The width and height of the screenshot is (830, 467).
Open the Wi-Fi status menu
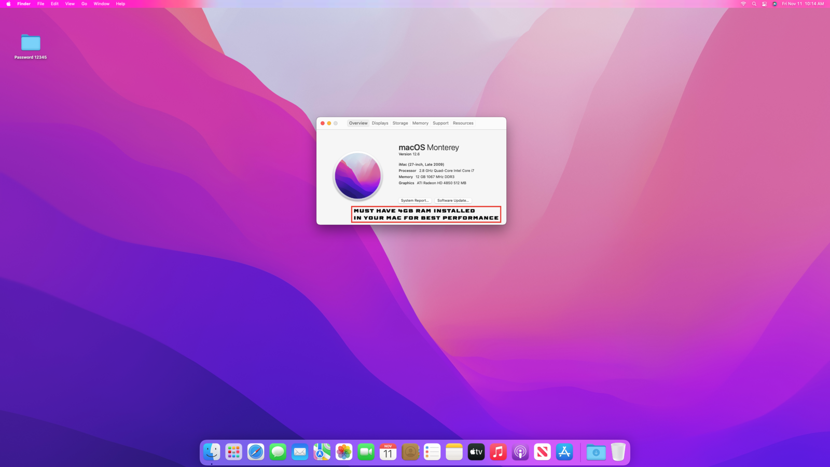(x=743, y=4)
